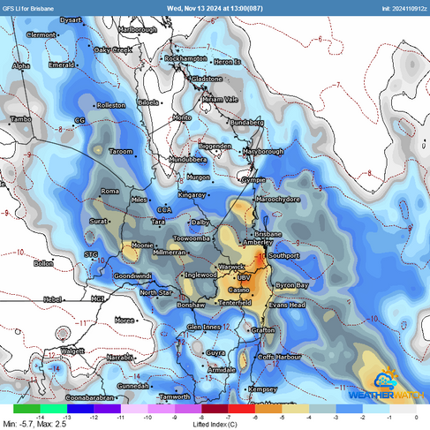
Task: Click the Marlborough label
Action: coord(138,29)
